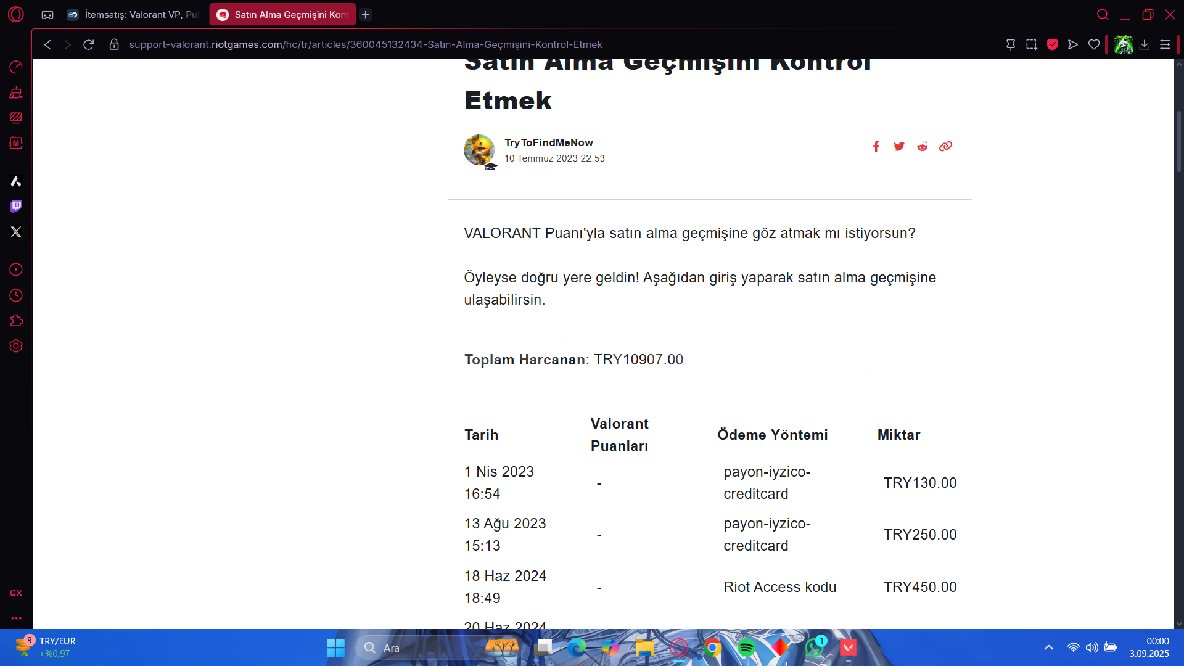
Task: Open the My Flow send icon
Action: [1073, 44]
